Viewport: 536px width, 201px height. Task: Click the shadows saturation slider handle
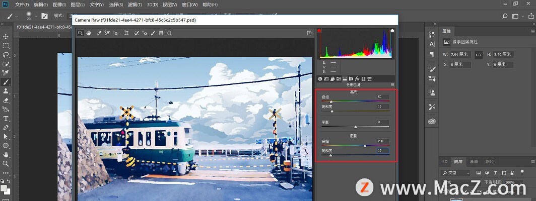(330, 155)
